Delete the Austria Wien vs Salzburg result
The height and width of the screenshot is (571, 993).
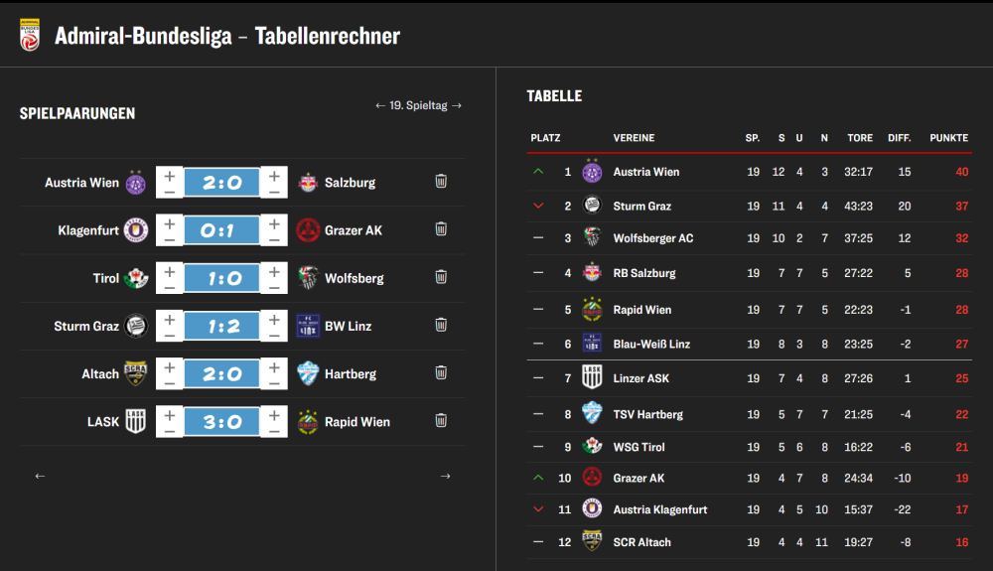pyautogui.click(x=441, y=182)
